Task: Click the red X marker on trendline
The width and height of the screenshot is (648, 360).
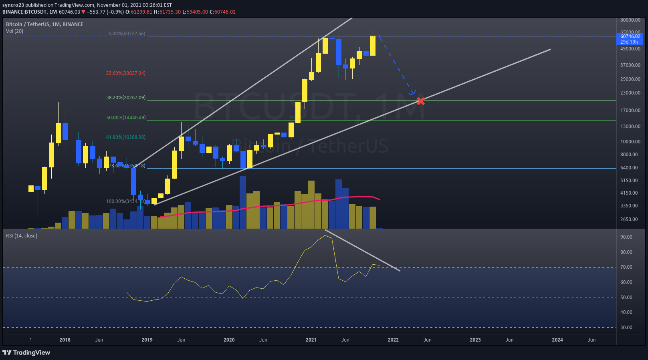Action: 420,101
